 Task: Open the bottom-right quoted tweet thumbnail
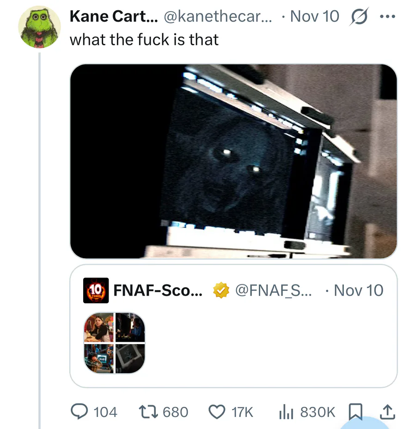click(130, 358)
